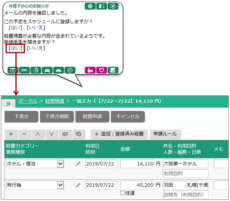Click the 14,110 amount input field

(x=137, y=164)
